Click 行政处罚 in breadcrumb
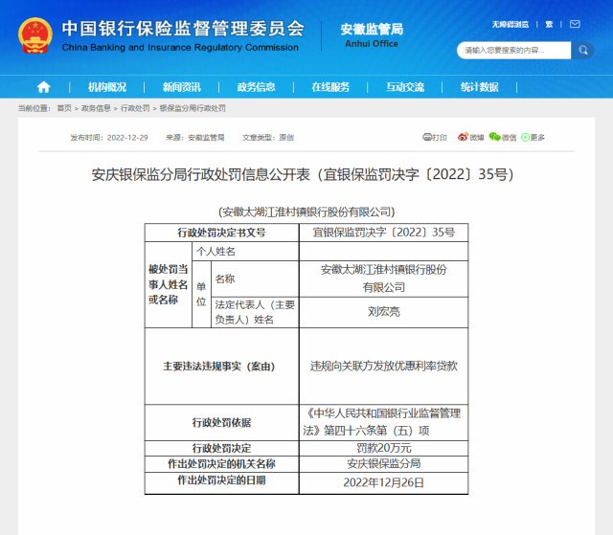This screenshot has height=535, width=613. [135, 108]
